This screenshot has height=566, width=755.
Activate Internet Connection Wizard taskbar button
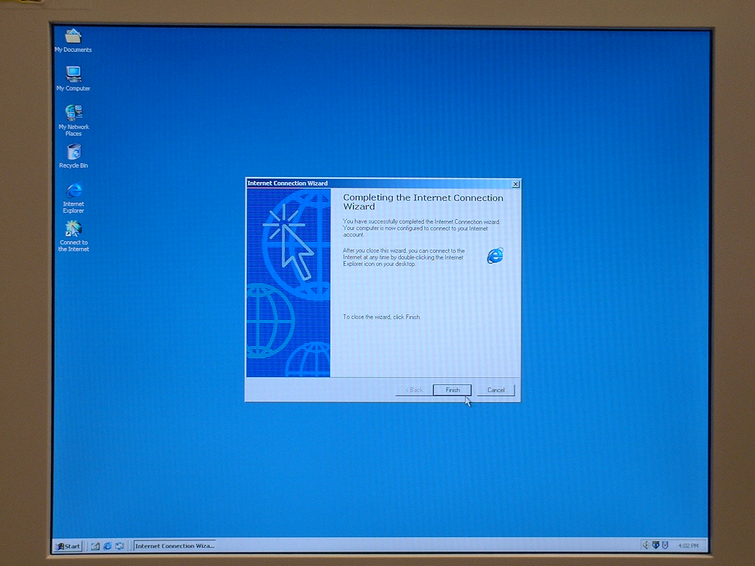(x=174, y=546)
